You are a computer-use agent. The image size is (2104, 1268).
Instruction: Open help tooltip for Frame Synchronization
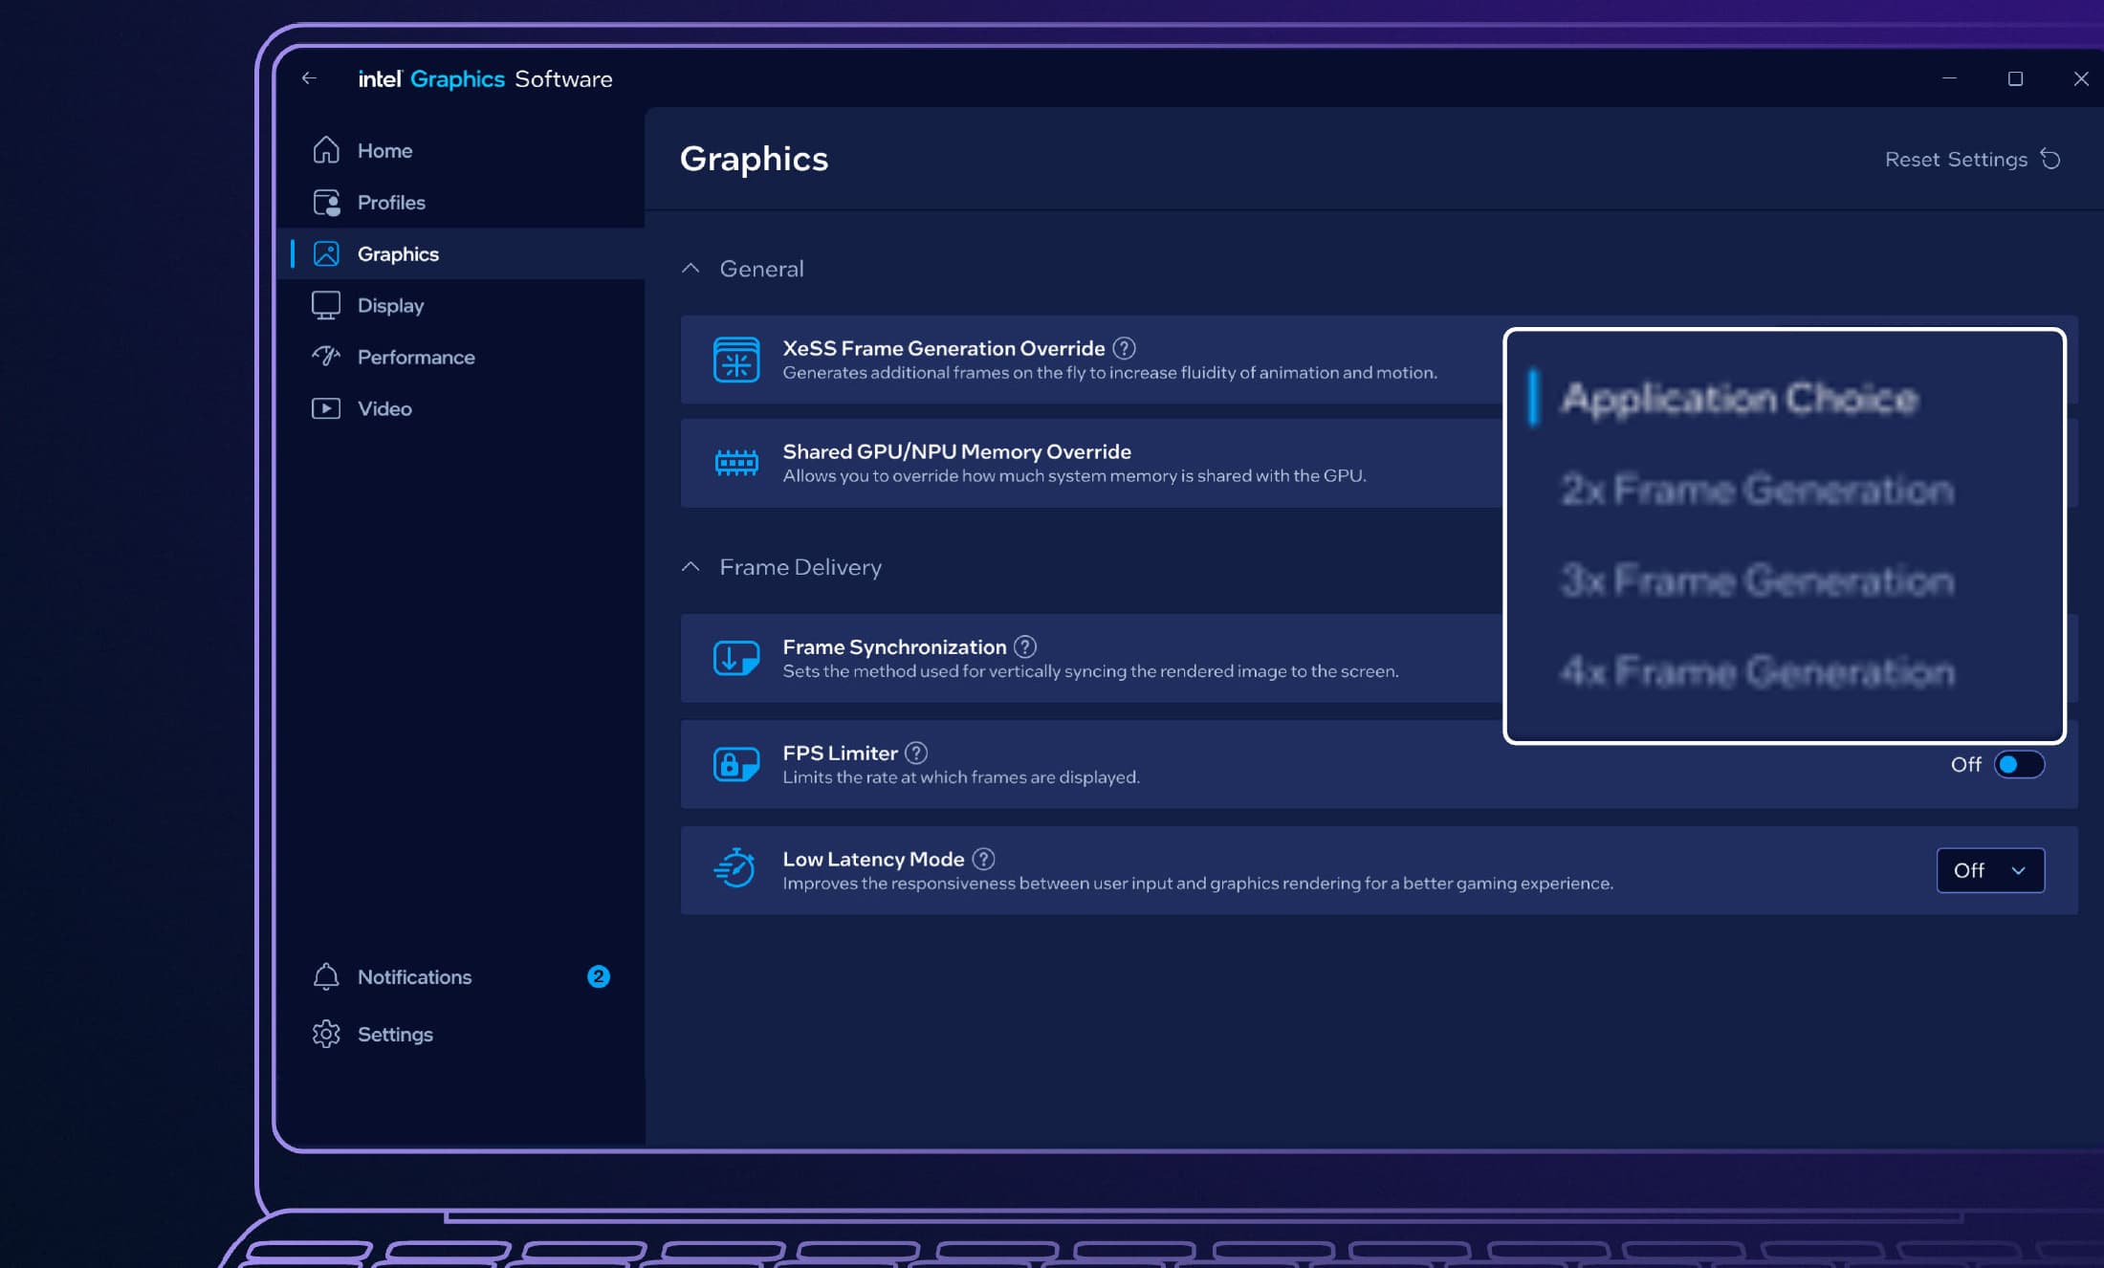click(x=1025, y=646)
